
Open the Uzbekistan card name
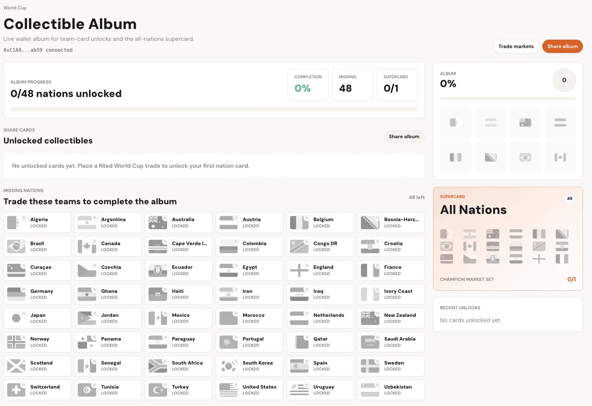pos(398,387)
